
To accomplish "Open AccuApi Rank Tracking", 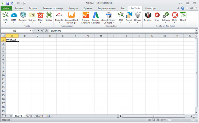I will 72,17.
